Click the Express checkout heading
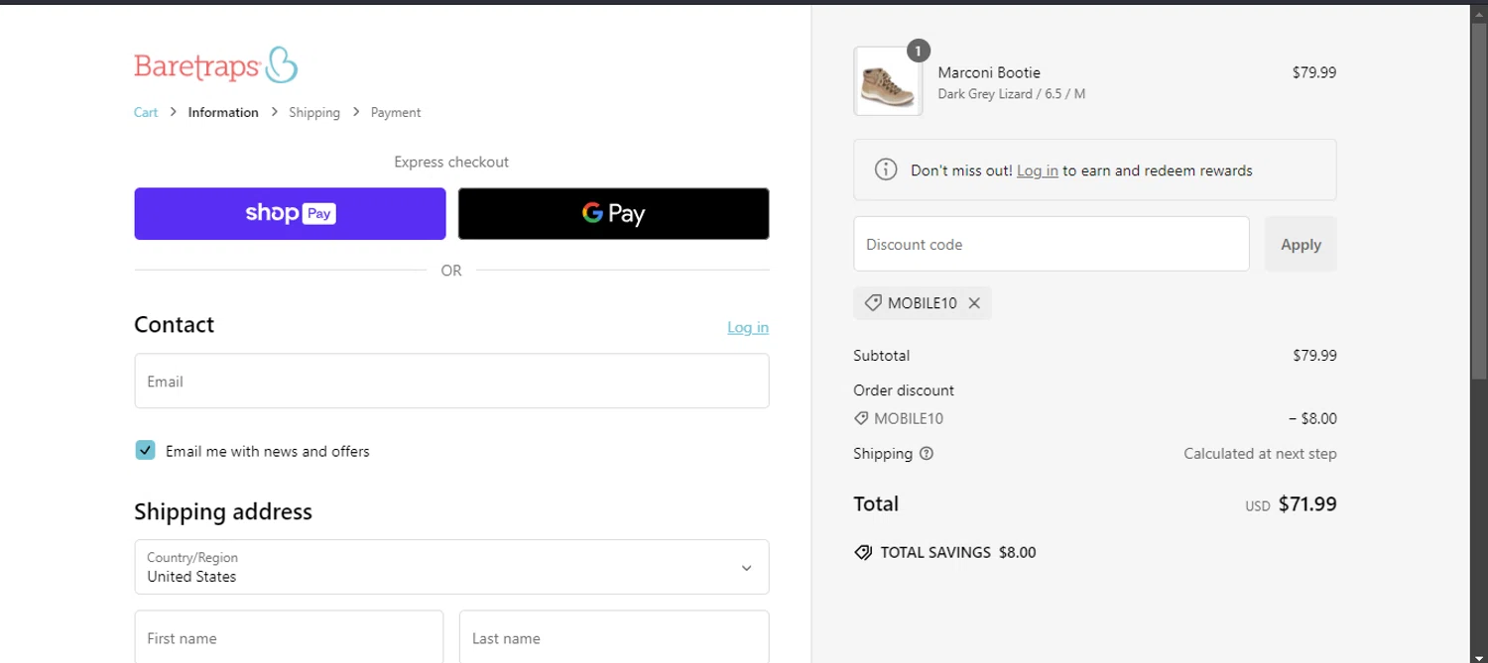This screenshot has width=1488, height=663. [451, 162]
